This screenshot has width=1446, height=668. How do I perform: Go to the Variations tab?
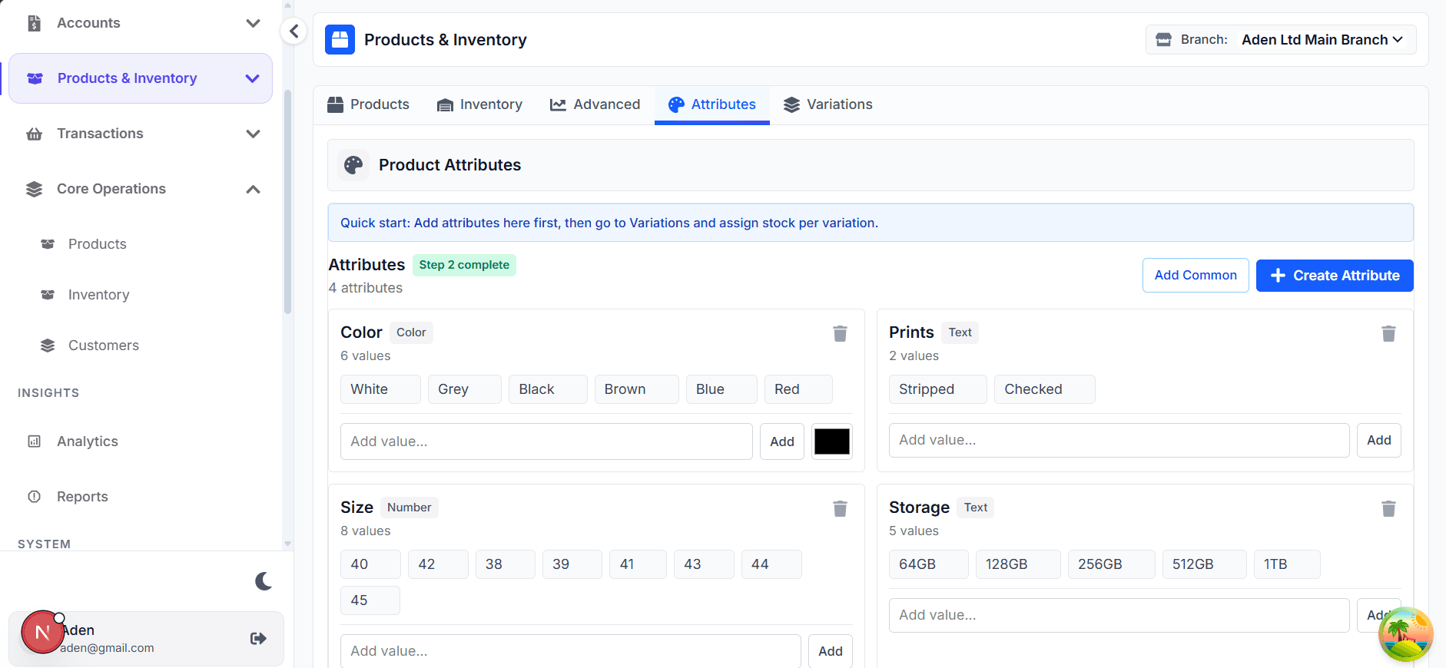pyautogui.click(x=827, y=104)
